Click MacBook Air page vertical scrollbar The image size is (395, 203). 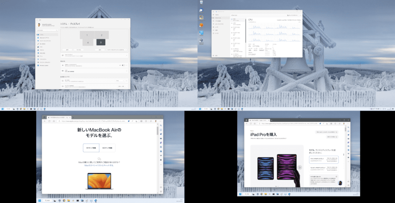coord(158,131)
